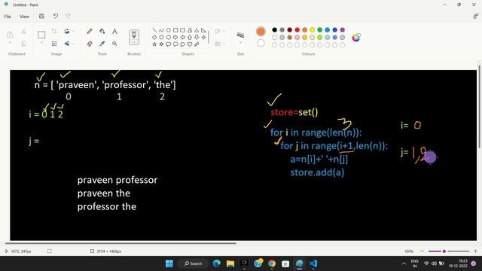Pick the Triangle shape
The width and height of the screenshot is (482, 271).
pyautogui.click(x=197, y=30)
